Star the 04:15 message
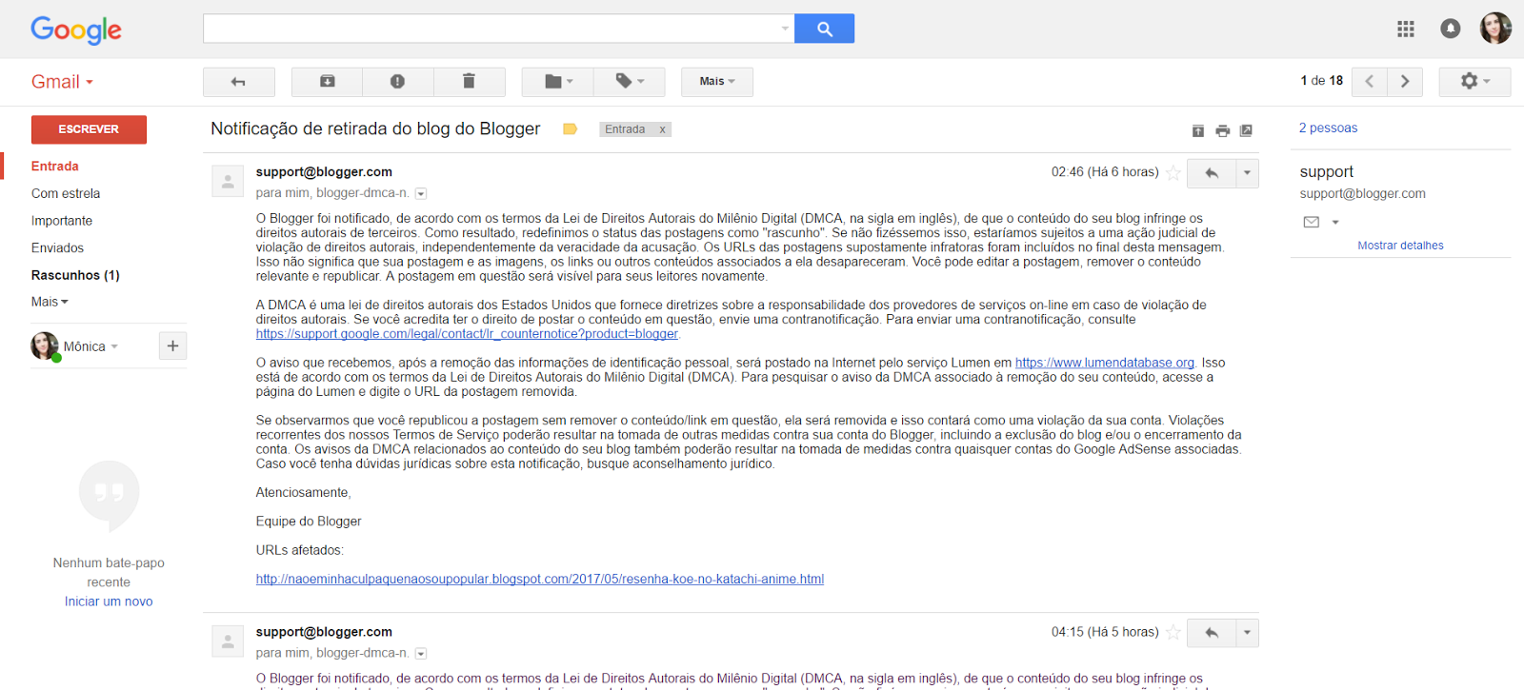The image size is (1524, 690). point(1173,633)
